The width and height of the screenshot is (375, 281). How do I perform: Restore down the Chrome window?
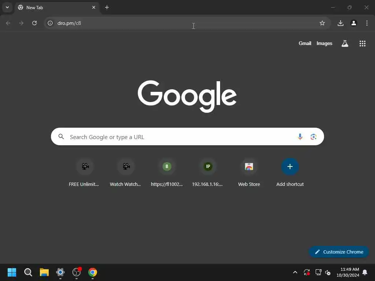(350, 7)
